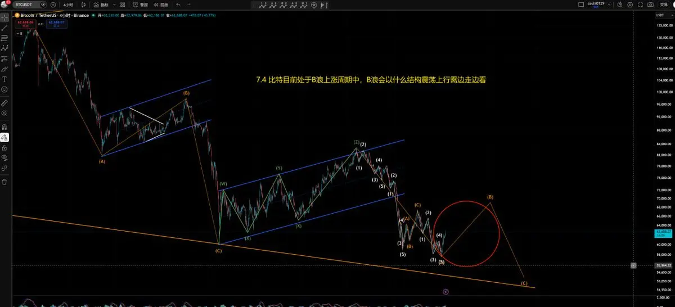The height and width of the screenshot is (307, 675).
Task: Expand the layout name dropdown arrow
Action: [x=609, y=4]
